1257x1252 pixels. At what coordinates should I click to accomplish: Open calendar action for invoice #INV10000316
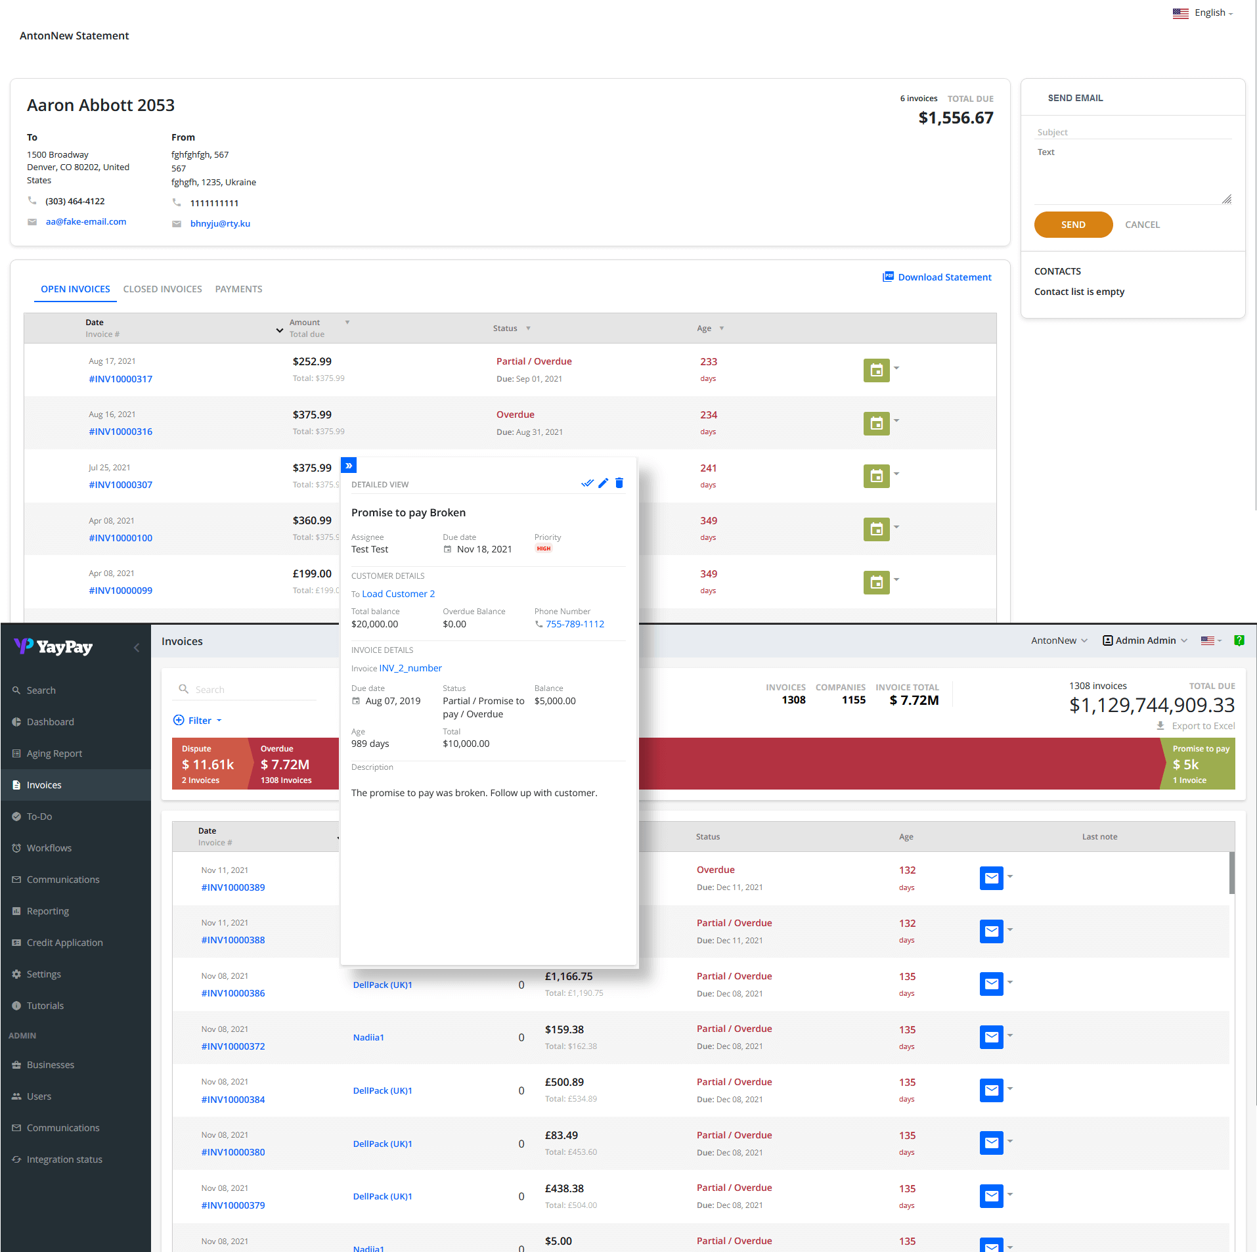click(x=876, y=424)
